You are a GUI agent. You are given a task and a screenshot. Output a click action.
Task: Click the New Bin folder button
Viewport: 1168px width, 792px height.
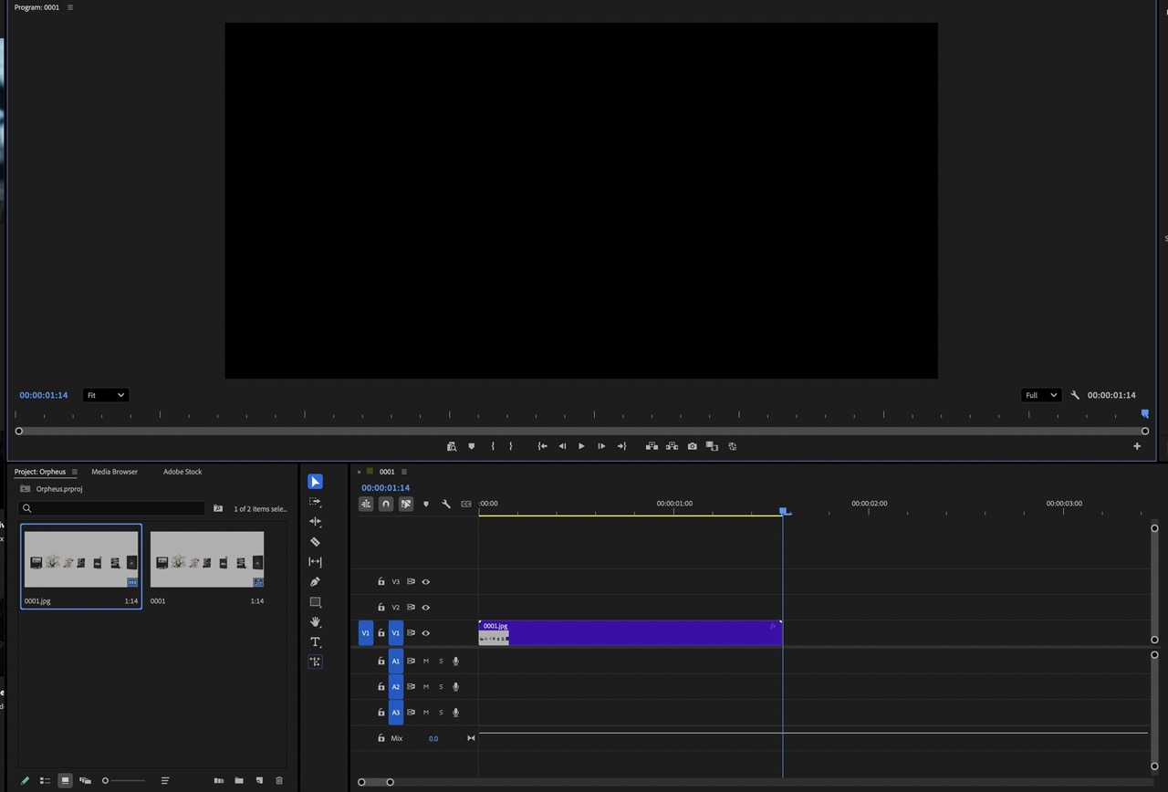point(239,781)
